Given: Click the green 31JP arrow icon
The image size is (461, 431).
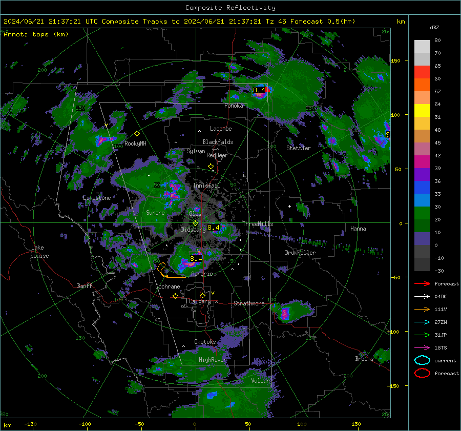Looking at the screenshot, I should click(x=422, y=335).
